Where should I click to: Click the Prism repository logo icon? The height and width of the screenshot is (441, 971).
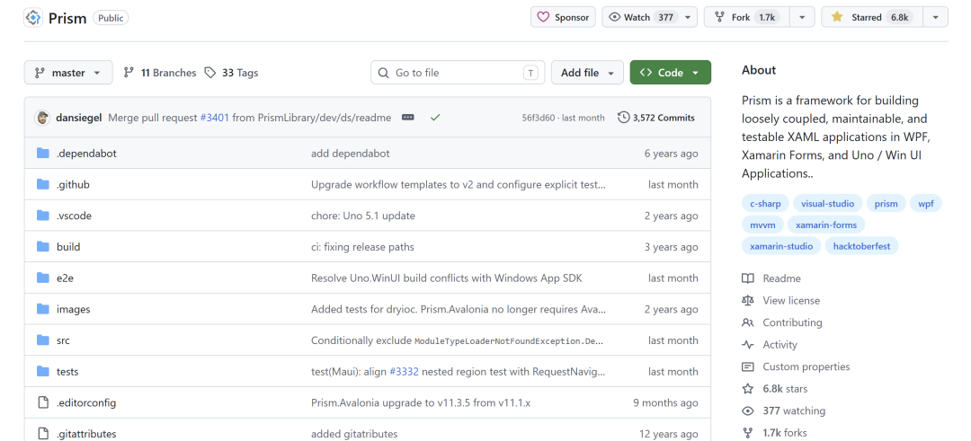tap(33, 18)
